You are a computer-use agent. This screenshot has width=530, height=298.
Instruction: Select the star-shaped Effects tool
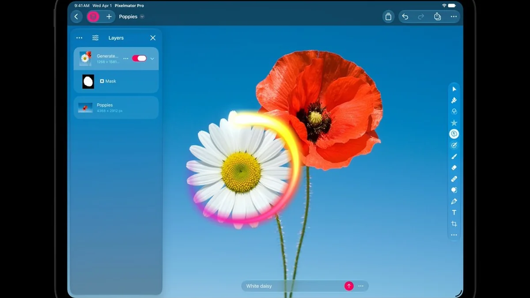pos(454,123)
